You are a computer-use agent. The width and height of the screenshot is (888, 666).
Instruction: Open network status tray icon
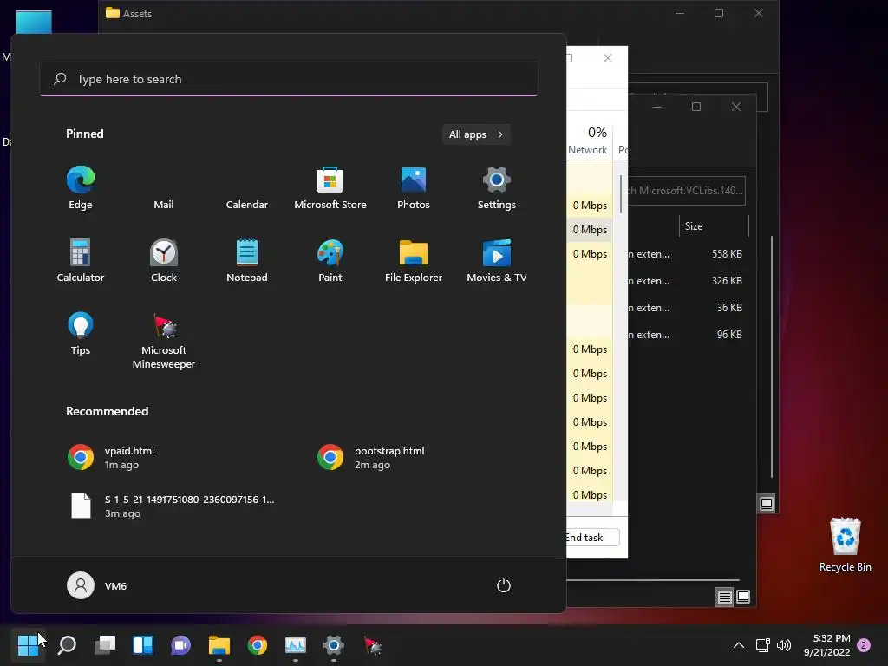762,645
